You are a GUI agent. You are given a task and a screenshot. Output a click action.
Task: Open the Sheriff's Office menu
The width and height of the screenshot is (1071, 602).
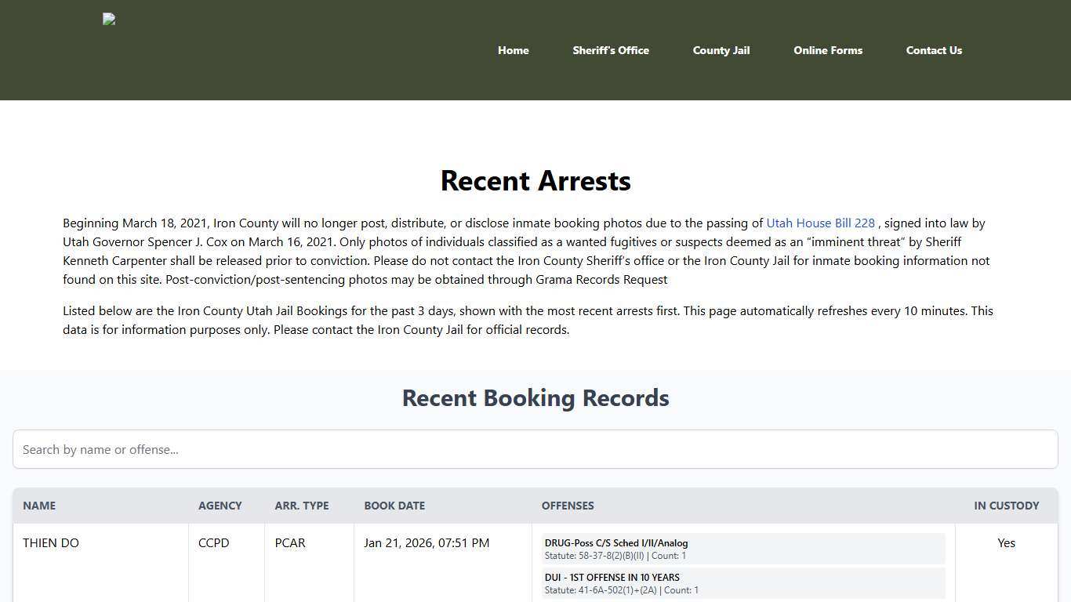(611, 50)
